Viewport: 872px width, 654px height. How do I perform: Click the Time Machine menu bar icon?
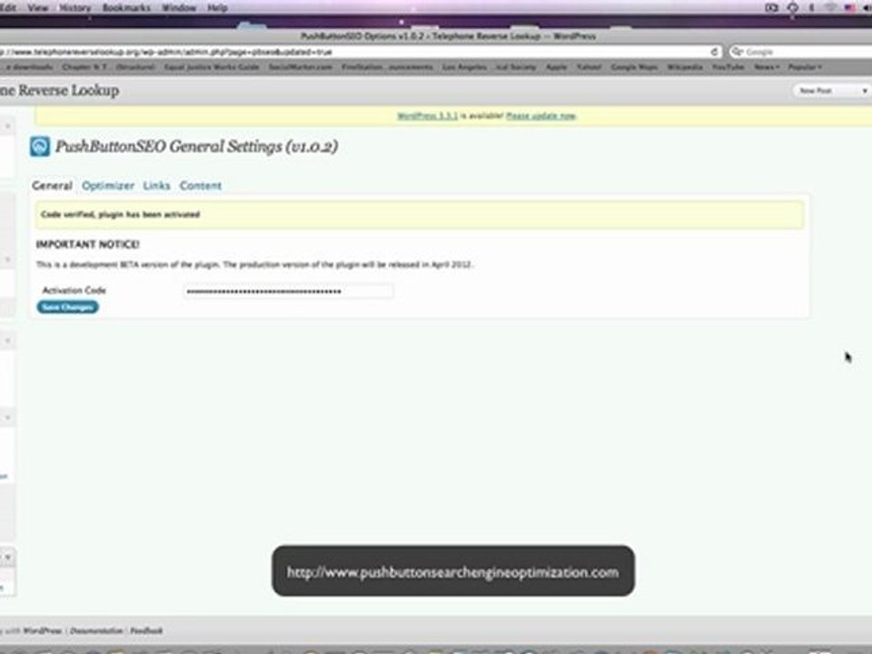coord(792,7)
